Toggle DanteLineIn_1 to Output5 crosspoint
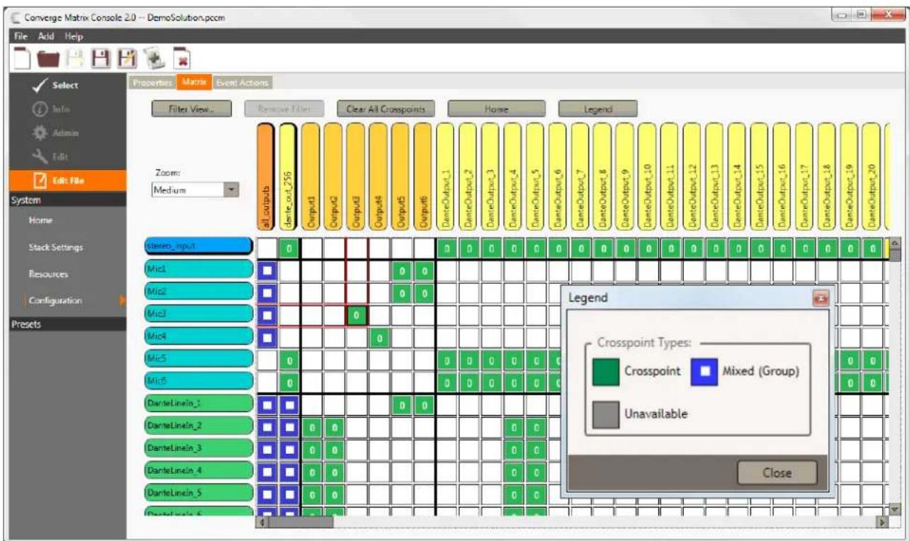910x541 pixels. click(402, 405)
